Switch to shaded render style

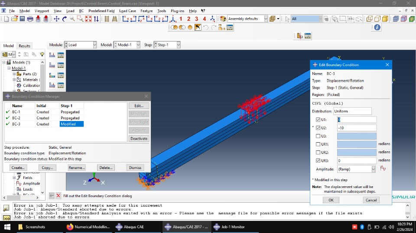click(385, 19)
